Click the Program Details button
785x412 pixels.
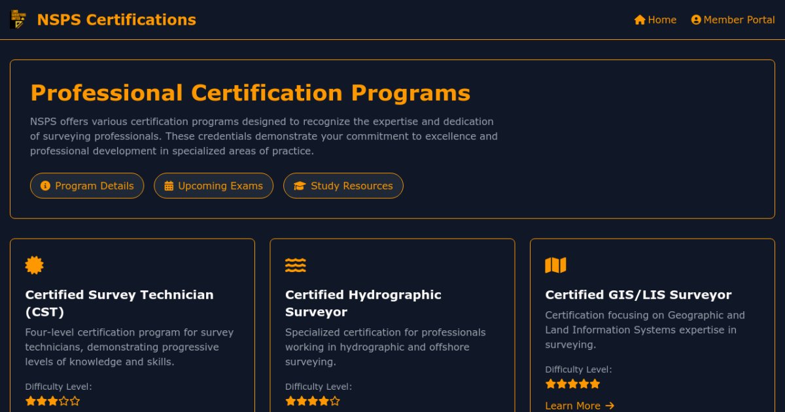pos(87,185)
